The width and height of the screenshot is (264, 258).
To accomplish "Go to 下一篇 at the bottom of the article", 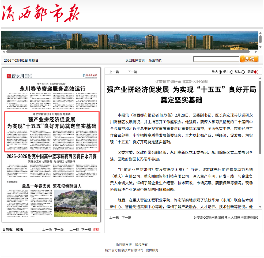I will click(x=126, y=217).
